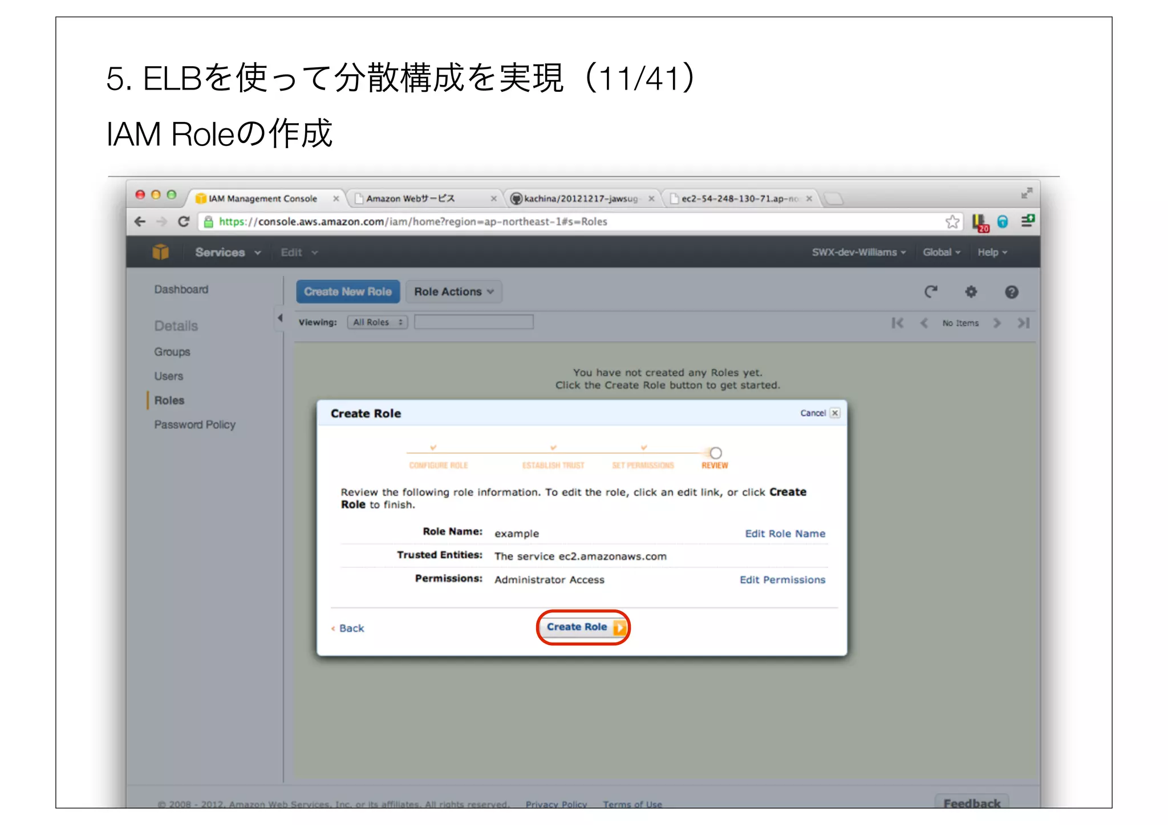Open the All Roles viewing filter
Viewport: 1168px width, 825px height.
coord(378,322)
